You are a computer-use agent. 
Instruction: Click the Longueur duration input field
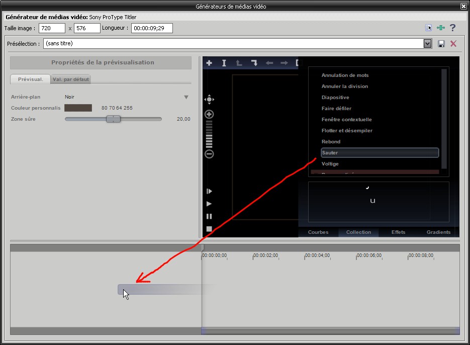click(x=152, y=28)
